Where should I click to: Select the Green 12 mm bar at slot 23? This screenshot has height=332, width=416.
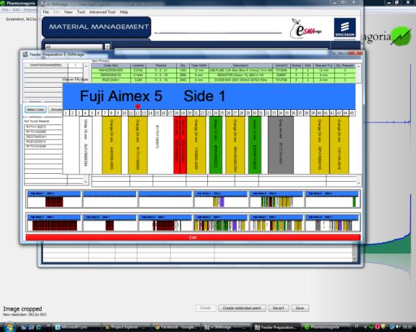pos(216,145)
